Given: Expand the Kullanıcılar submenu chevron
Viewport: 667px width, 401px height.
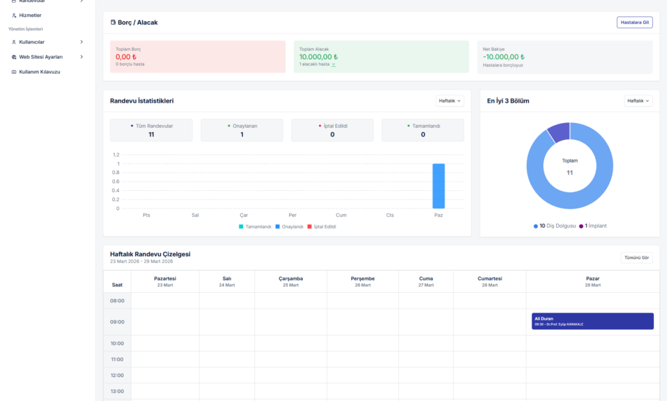Looking at the screenshot, I should (82, 42).
